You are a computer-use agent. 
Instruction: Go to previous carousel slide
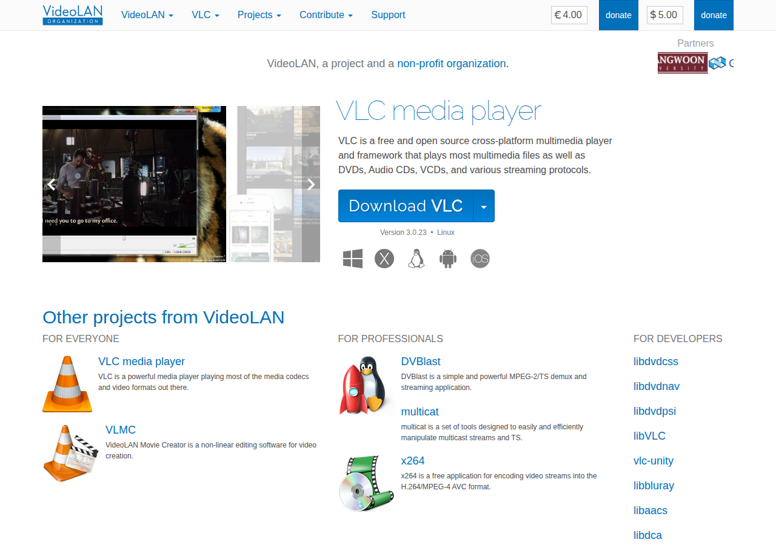tap(52, 184)
